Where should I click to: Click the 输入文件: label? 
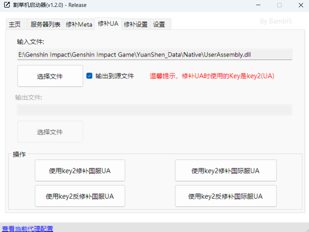30,42
